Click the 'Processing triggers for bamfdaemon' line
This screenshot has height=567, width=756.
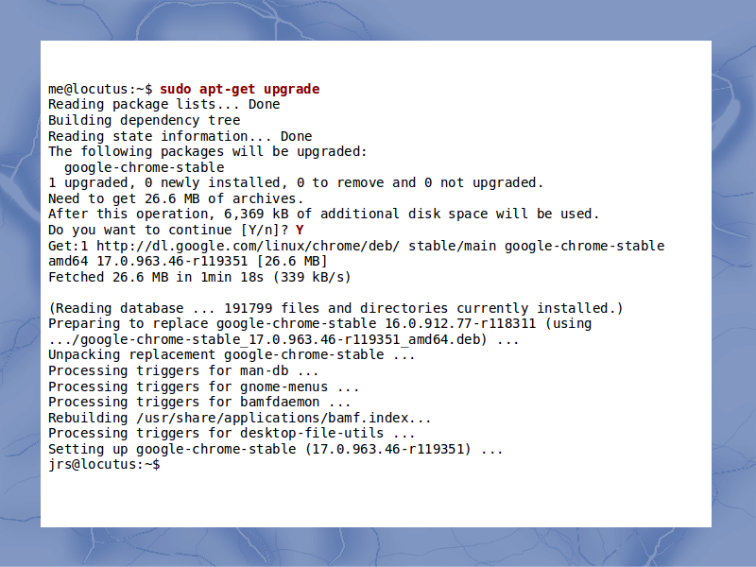tap(199, 403)
